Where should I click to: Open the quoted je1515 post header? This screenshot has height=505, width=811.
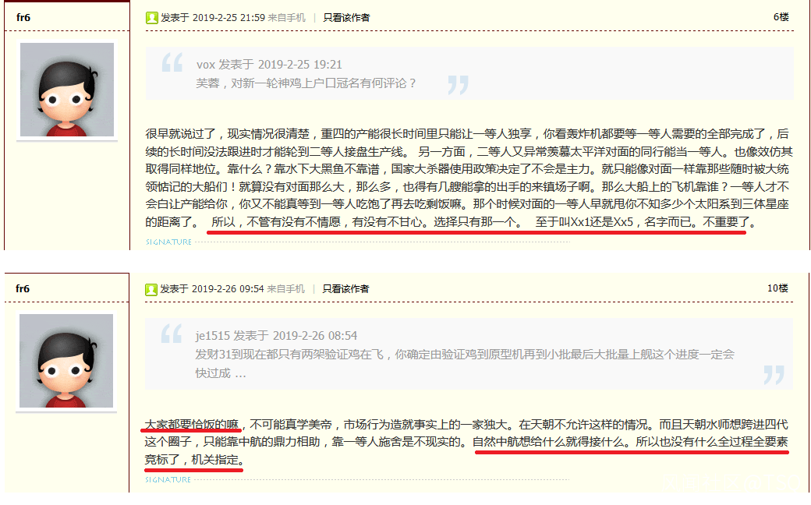pos(276,336)
